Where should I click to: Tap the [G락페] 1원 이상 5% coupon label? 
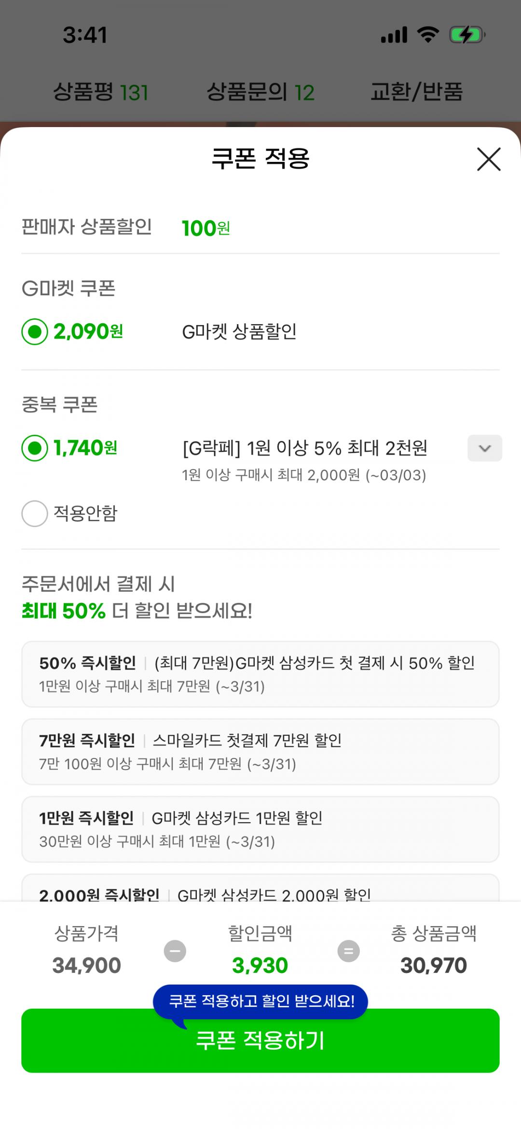305,448
